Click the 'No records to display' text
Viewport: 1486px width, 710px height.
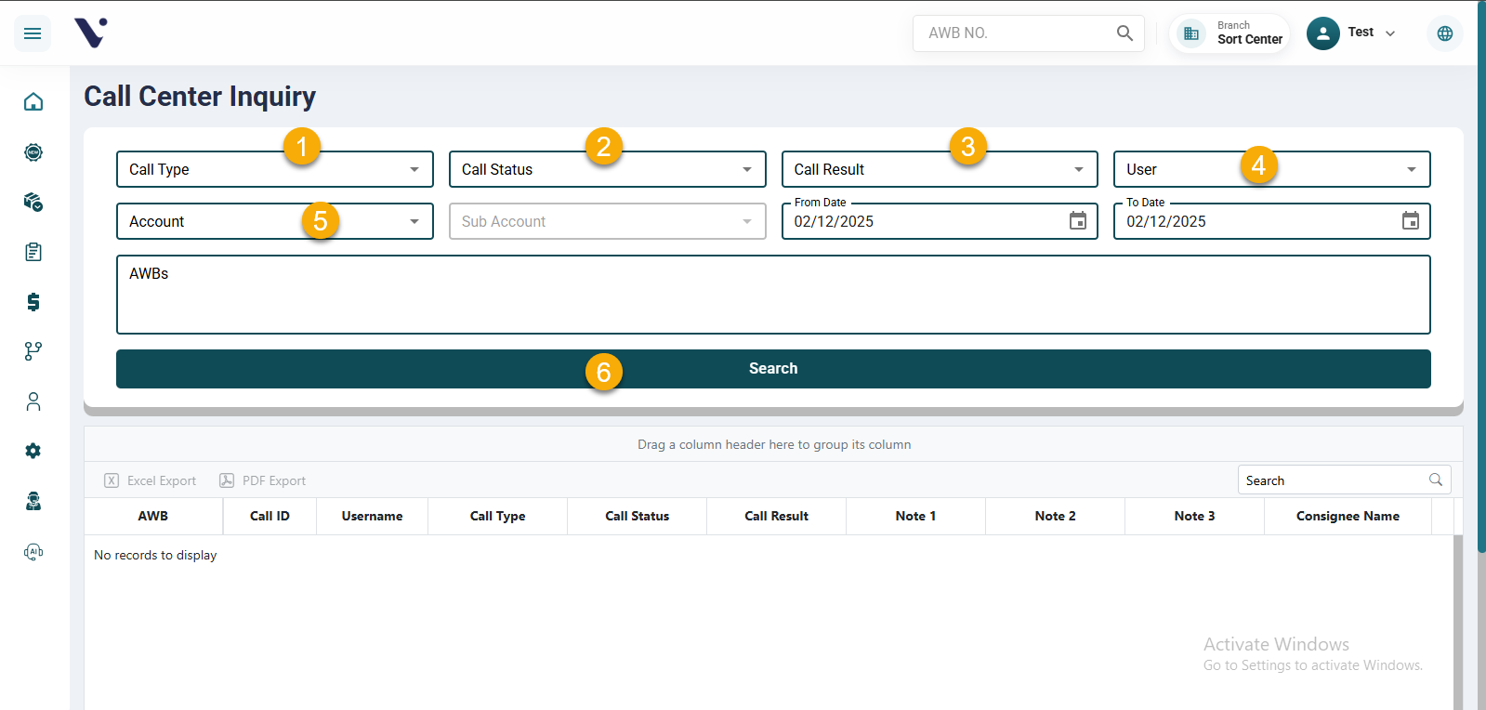(x=155, y=555)
